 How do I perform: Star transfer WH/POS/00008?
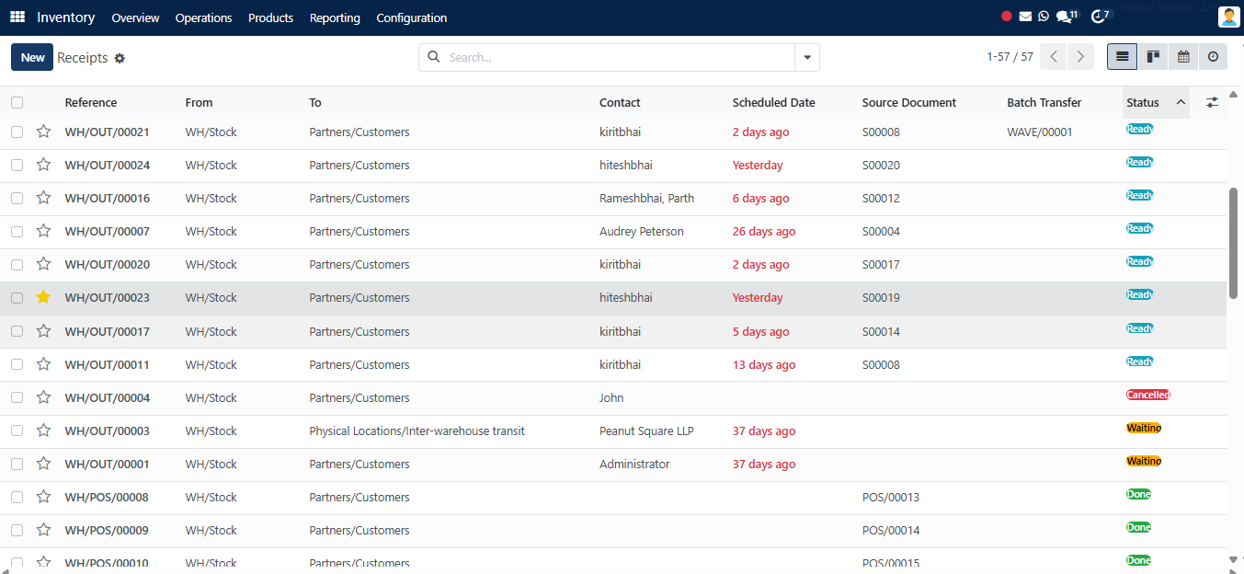pyautogui.click(x=43, y=497)
